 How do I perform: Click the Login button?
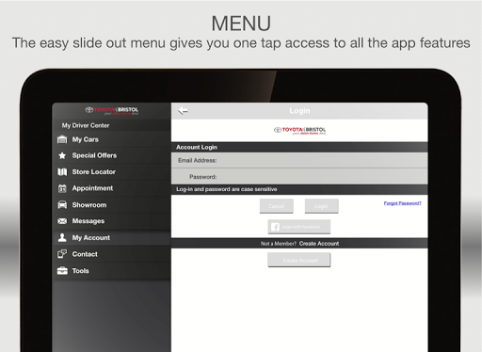(321, 206)
